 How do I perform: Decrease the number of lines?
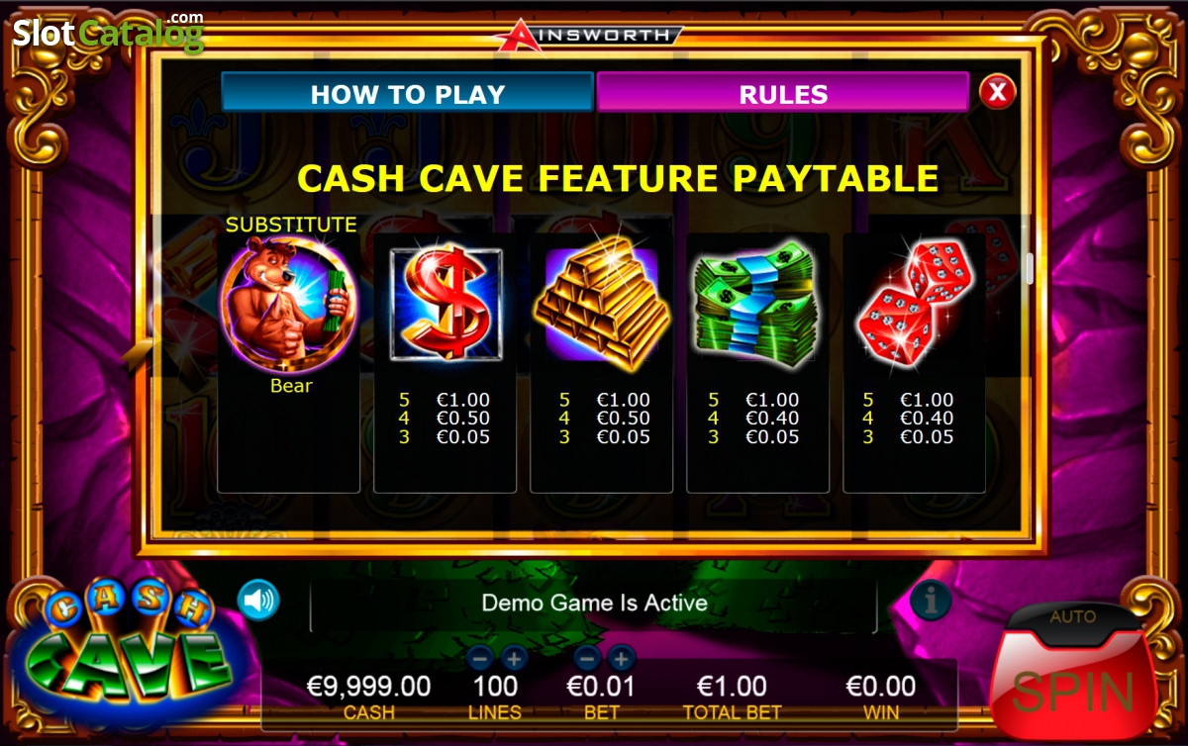click(x=480, y=657)
